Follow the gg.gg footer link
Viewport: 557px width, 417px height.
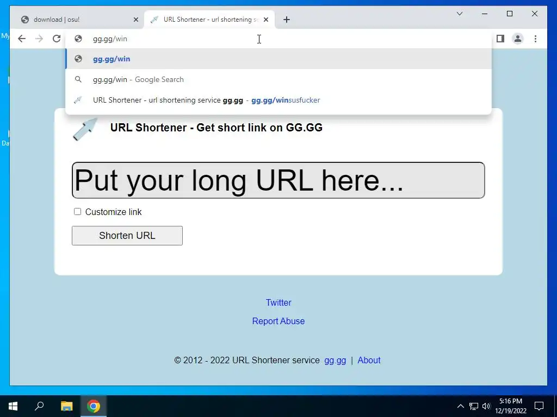(x=335, y=361)
